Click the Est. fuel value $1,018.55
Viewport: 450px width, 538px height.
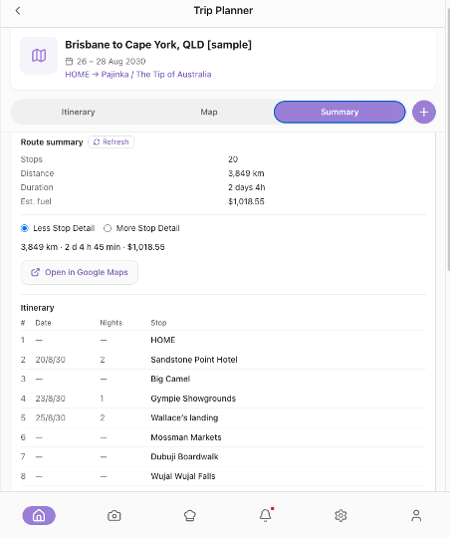[x=246, y=201]
